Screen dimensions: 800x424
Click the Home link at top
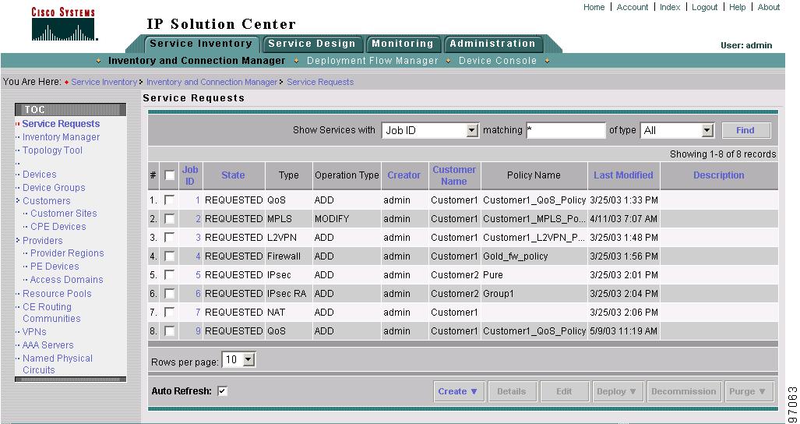click(594, 7)
